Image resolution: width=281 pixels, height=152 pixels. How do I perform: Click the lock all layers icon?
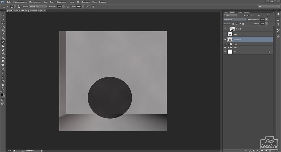243,24
